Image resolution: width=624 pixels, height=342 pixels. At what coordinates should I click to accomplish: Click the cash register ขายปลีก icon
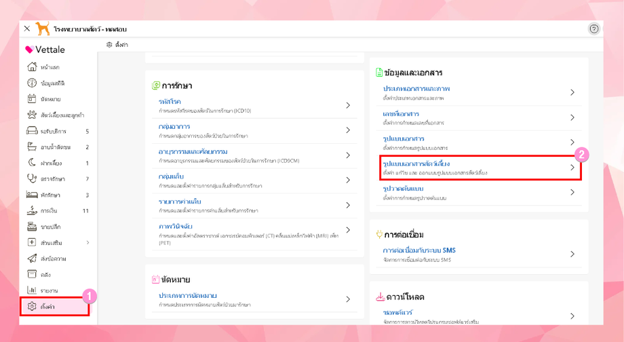(x=32, y=227)
